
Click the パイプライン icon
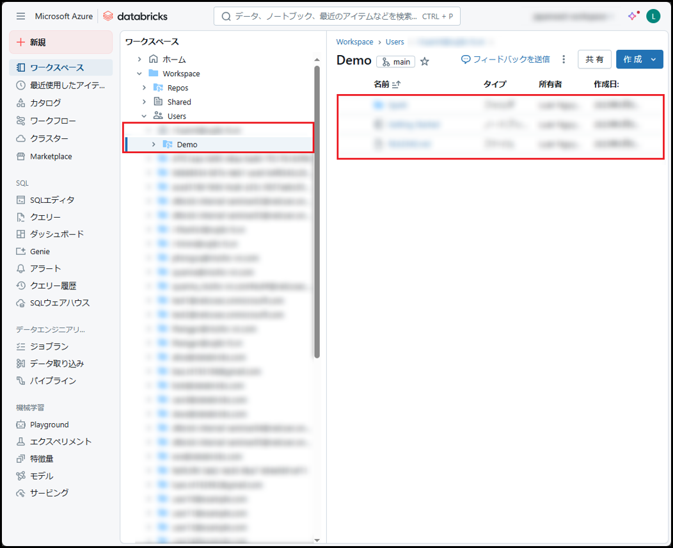20,380
